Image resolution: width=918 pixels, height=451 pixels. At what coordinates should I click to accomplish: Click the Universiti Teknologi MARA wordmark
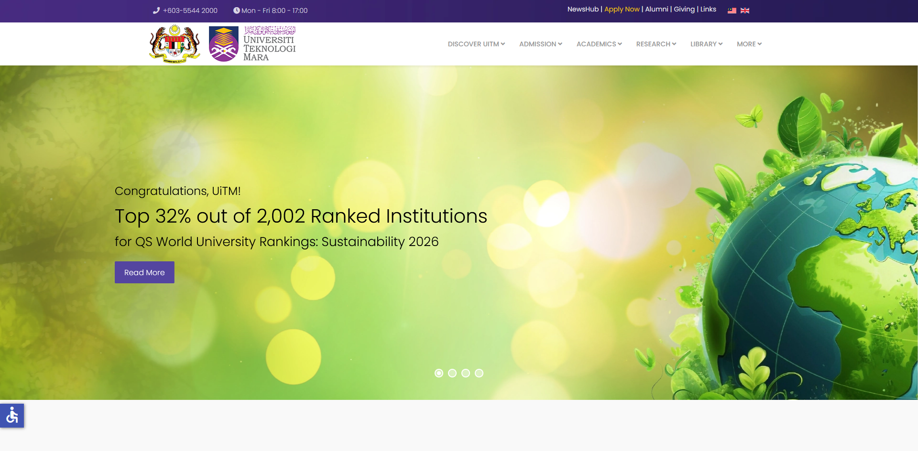point(270,44)
